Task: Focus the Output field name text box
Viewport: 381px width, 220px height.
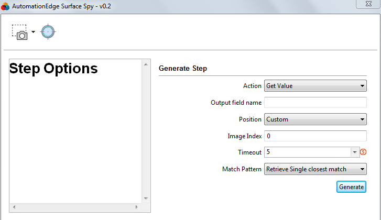Action: click(x=315, y=103)
